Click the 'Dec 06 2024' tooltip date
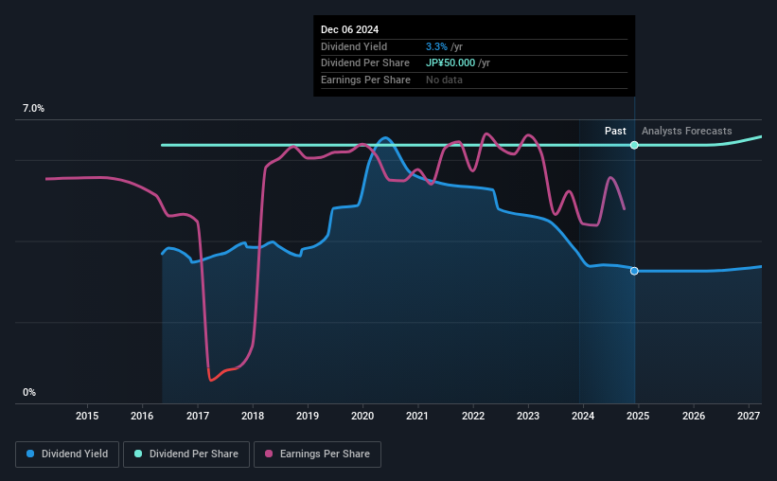The height and width of the screenshot is (481, 777). 349,29
